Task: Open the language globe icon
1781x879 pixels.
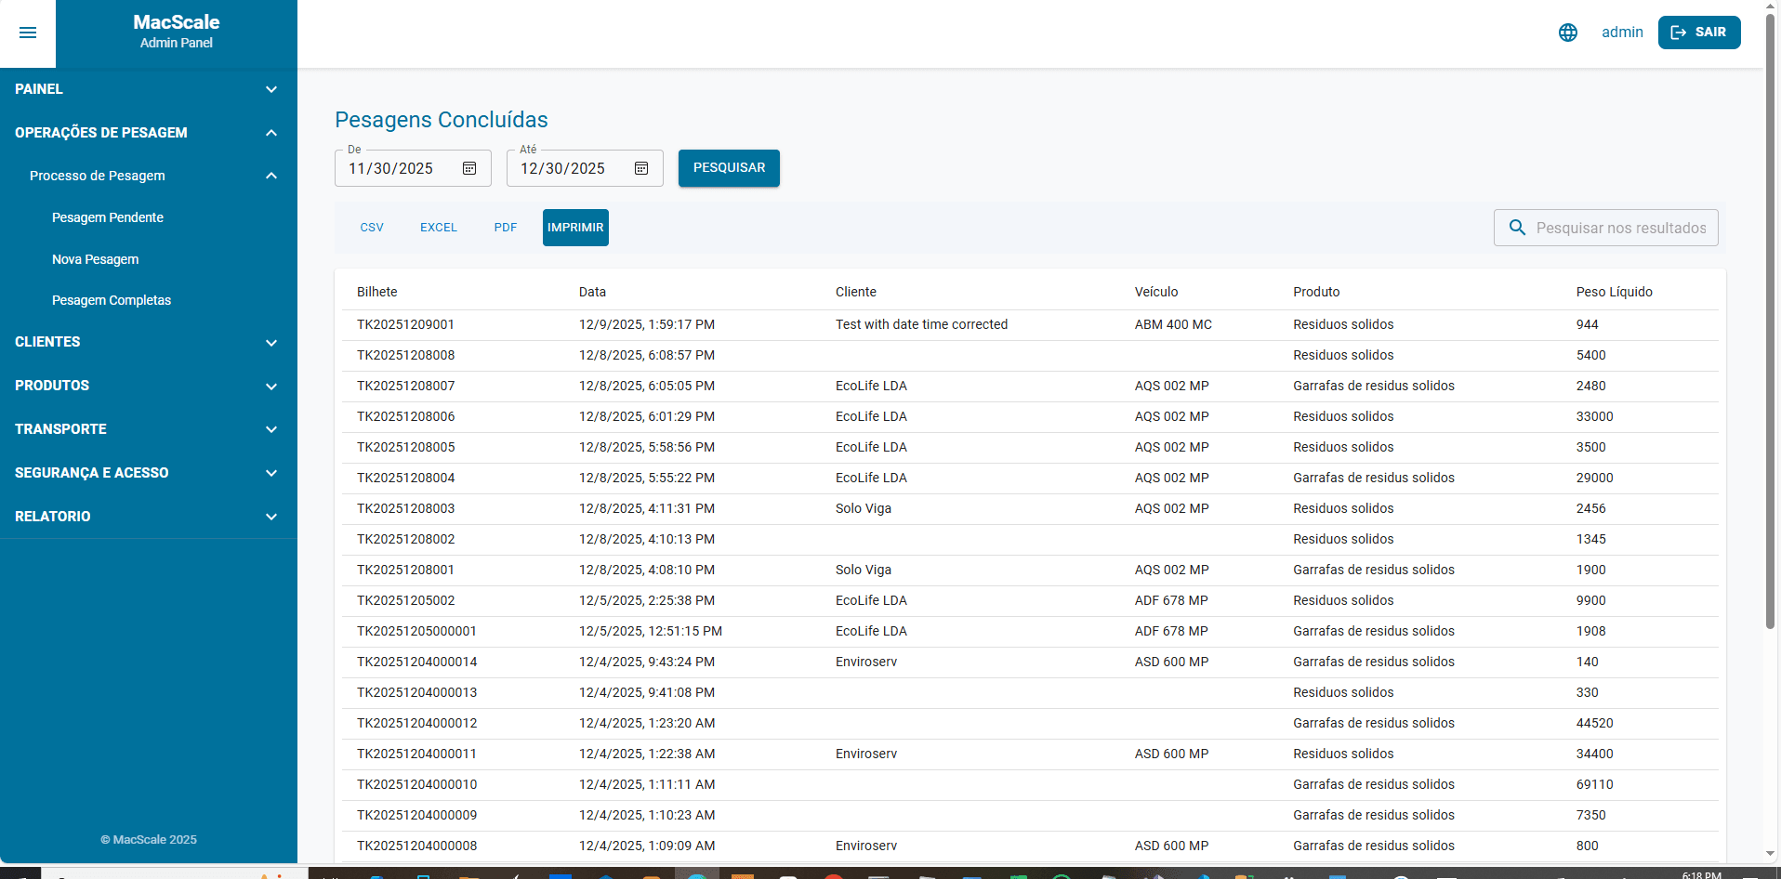Action: pyautogui.click(x=1567, y=33)
